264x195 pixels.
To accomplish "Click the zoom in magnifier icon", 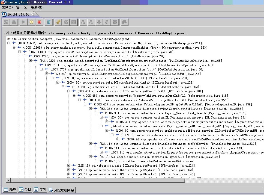I will [83, 22].
